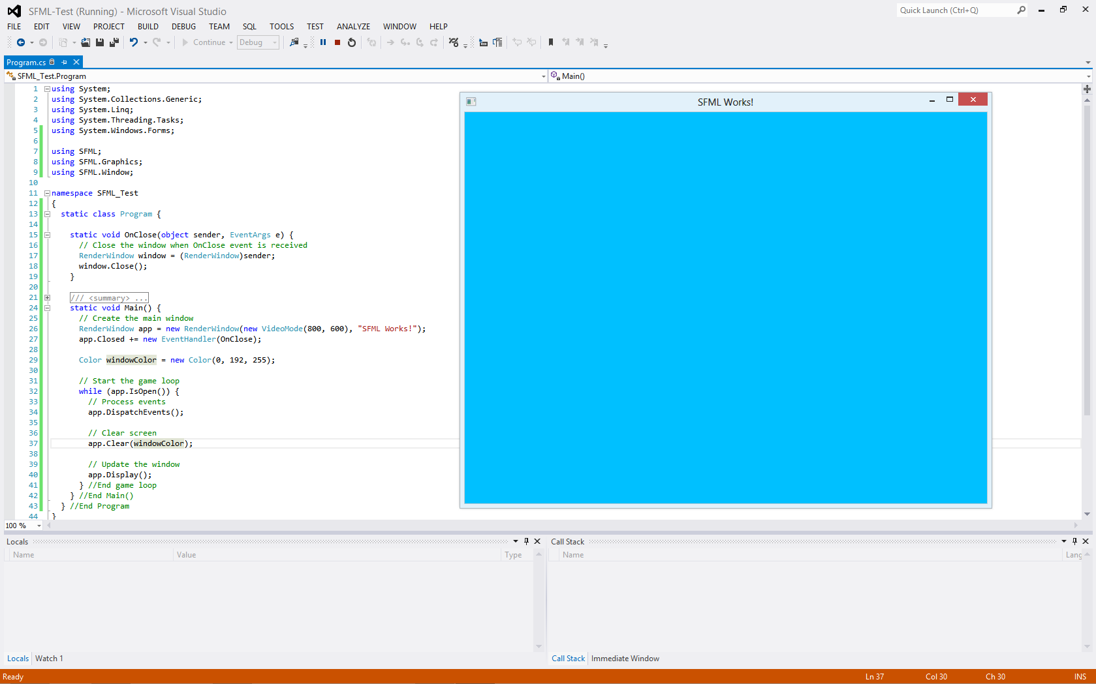
Task: Open the FILE menu
Action: pos(14,27)
